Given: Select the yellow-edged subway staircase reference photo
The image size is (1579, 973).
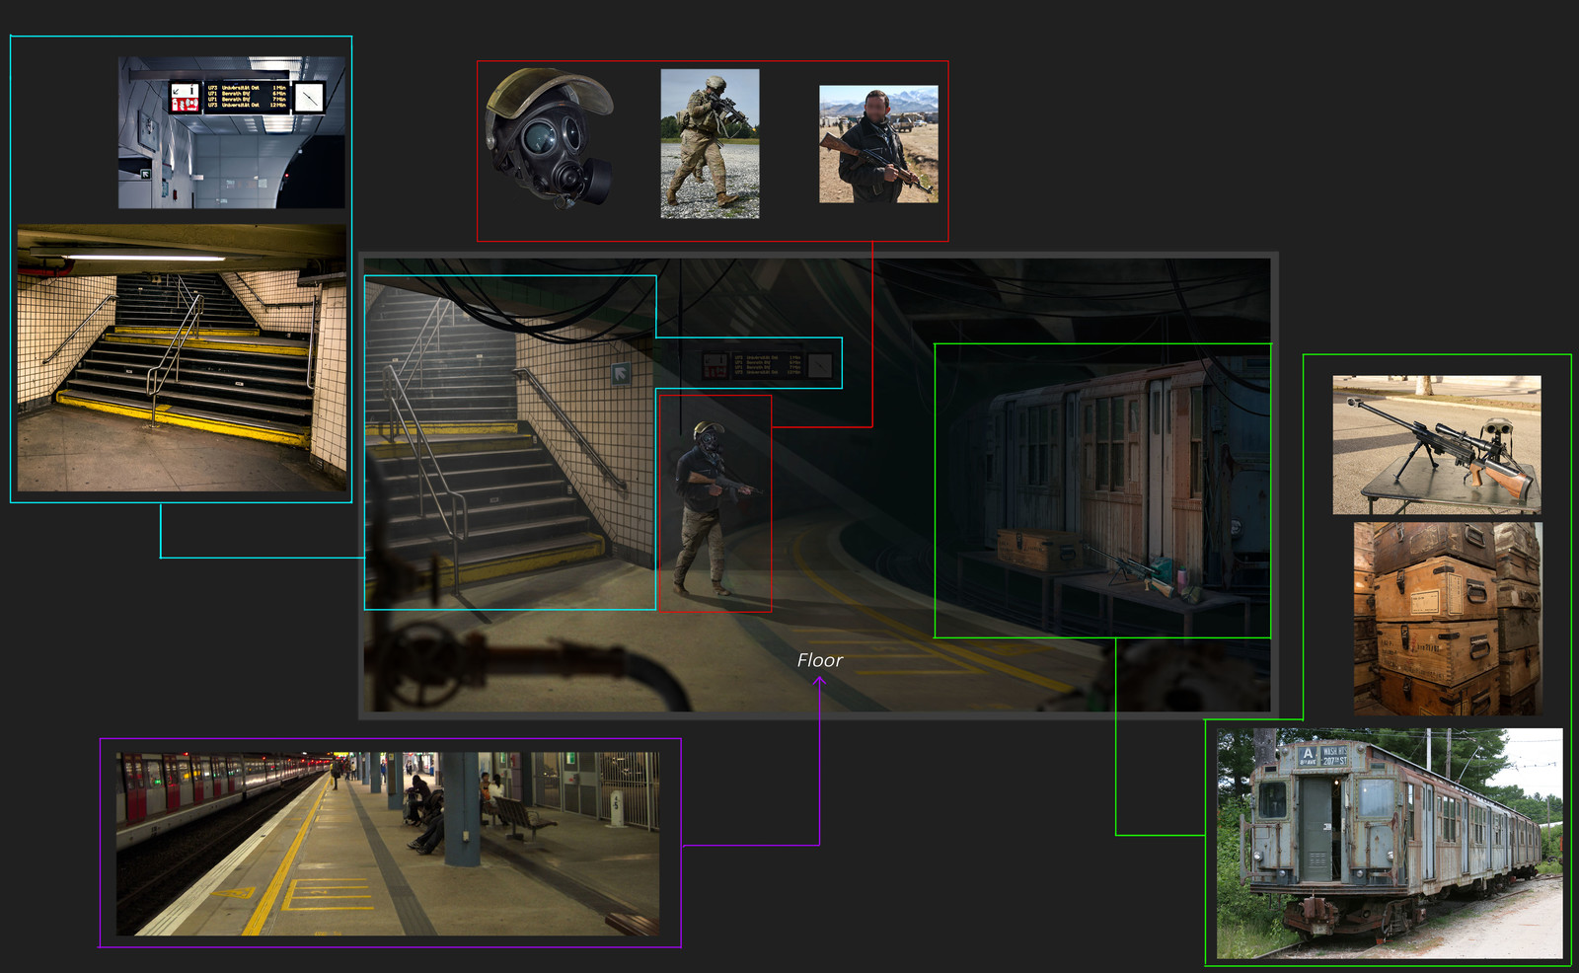Looking at the screenshot, I should point(182,358).
